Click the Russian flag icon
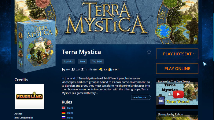The height and width of the screenshot is (120, 214). pos(64,117)
